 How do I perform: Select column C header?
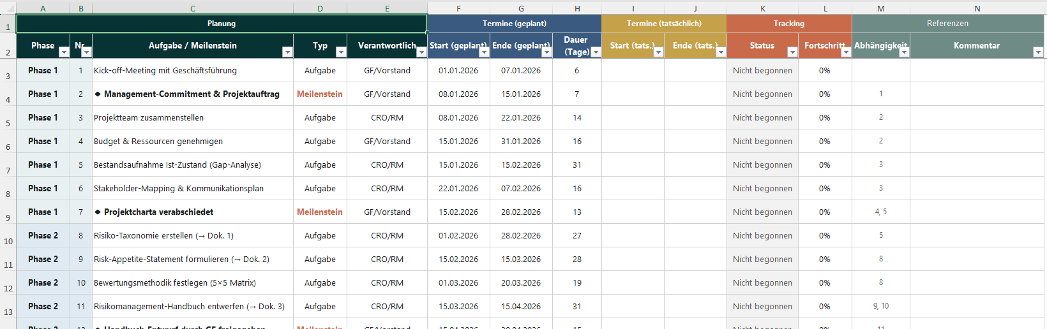[193, 8]
